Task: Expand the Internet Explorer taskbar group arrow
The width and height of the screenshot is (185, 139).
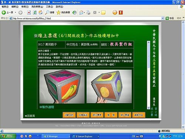Action: [x=98, y=136]
